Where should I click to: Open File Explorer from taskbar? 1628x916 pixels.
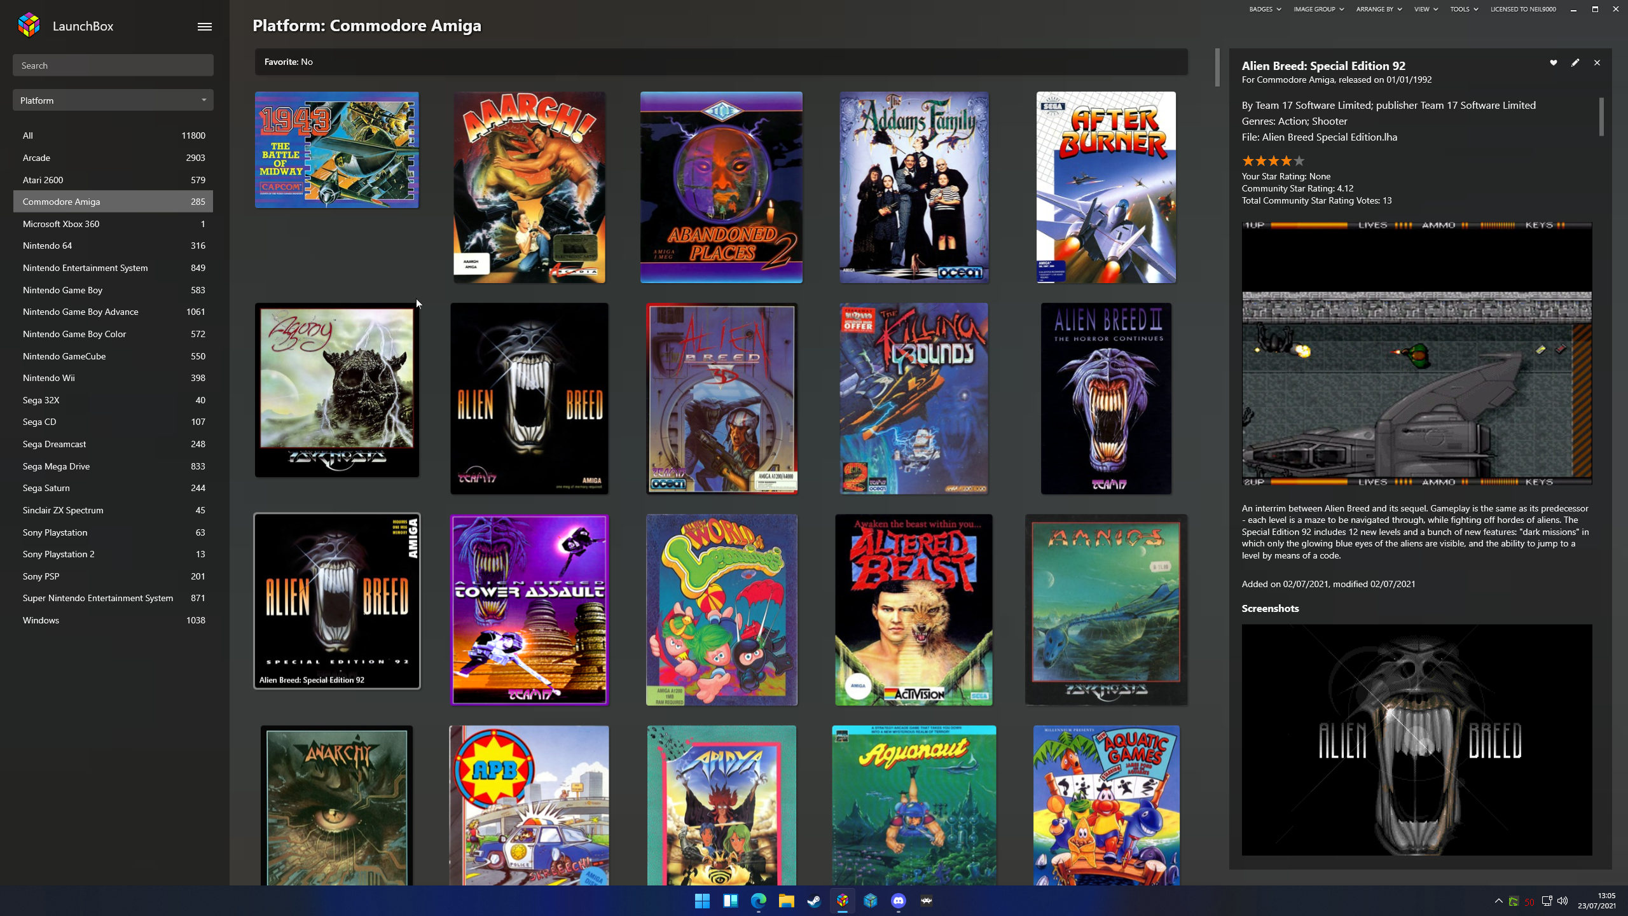(786, 901)
